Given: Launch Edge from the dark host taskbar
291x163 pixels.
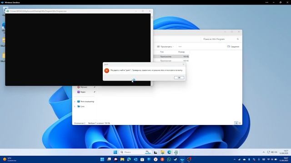Looking at the screenshot, I should click(129, 159).
